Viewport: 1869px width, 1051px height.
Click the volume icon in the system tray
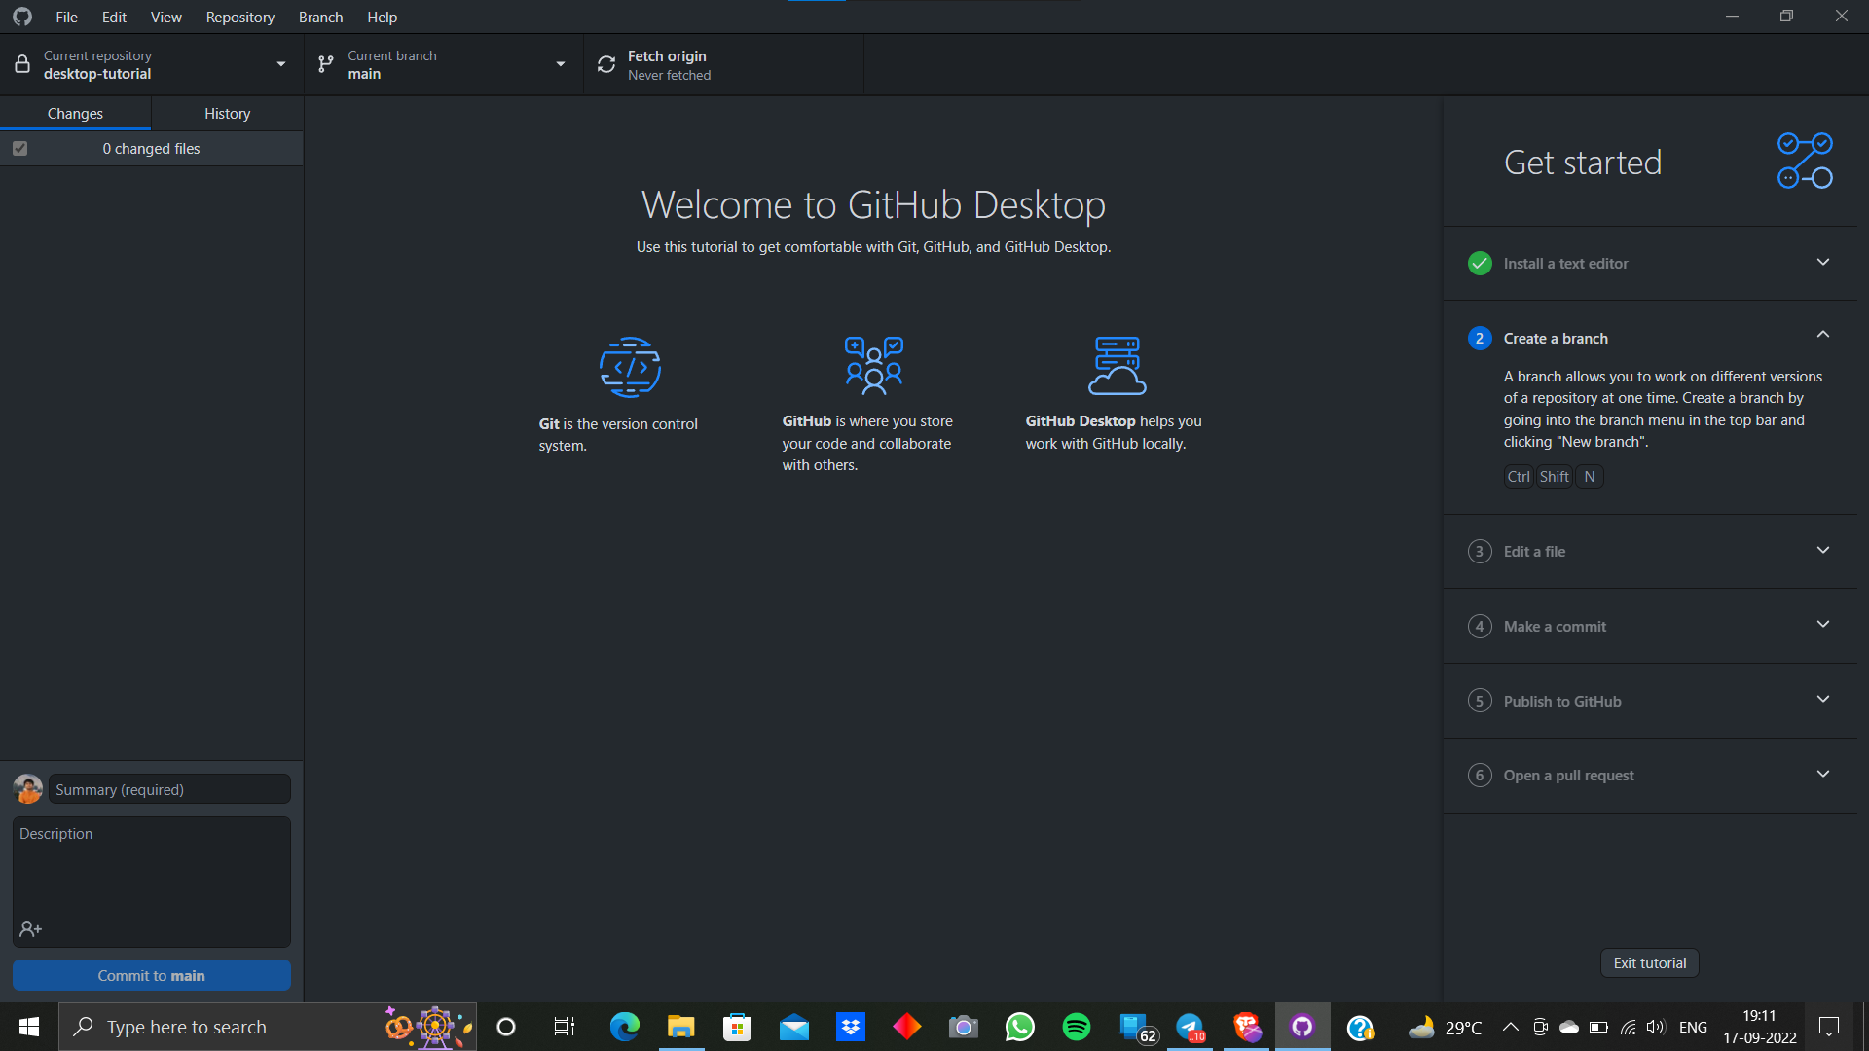pos(1657,1026)
